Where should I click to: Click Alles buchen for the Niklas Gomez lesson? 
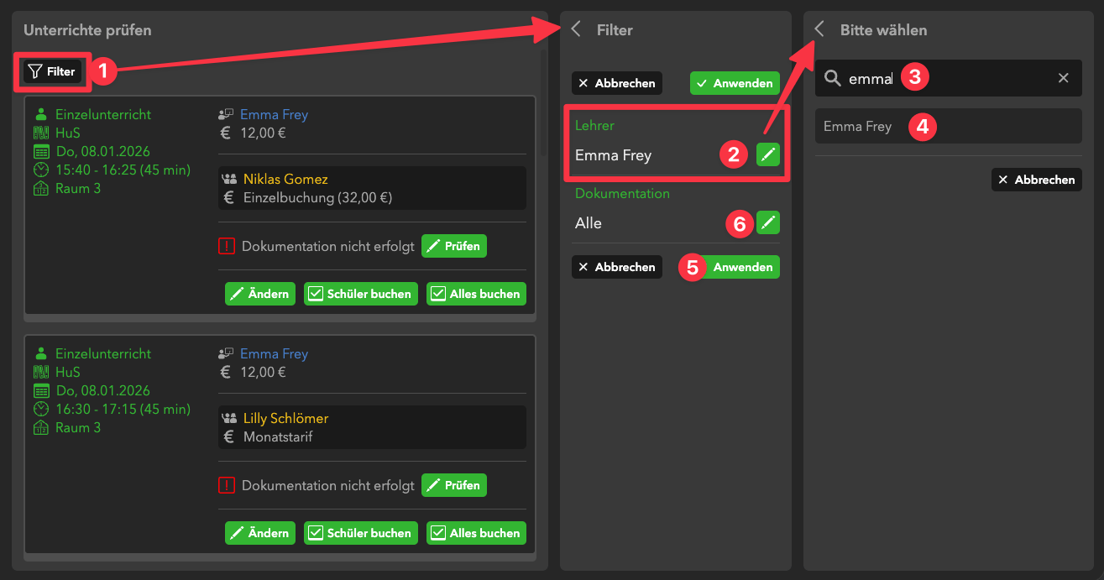(476, 294)
